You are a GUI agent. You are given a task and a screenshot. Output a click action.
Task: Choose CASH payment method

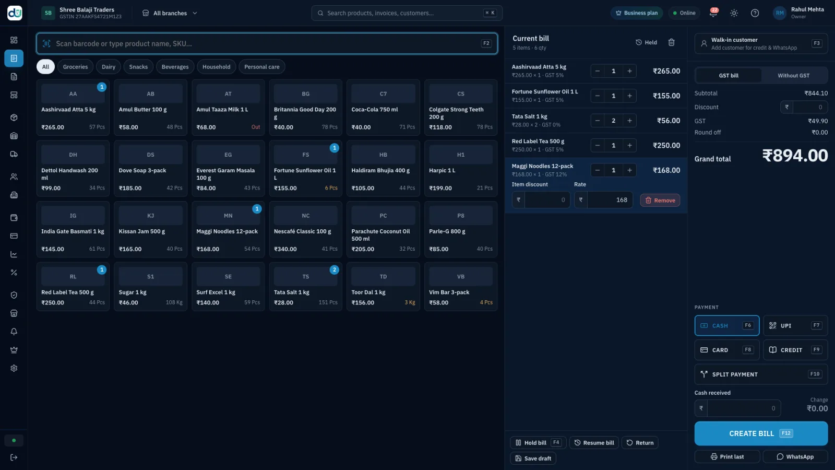tap(727, 326)
